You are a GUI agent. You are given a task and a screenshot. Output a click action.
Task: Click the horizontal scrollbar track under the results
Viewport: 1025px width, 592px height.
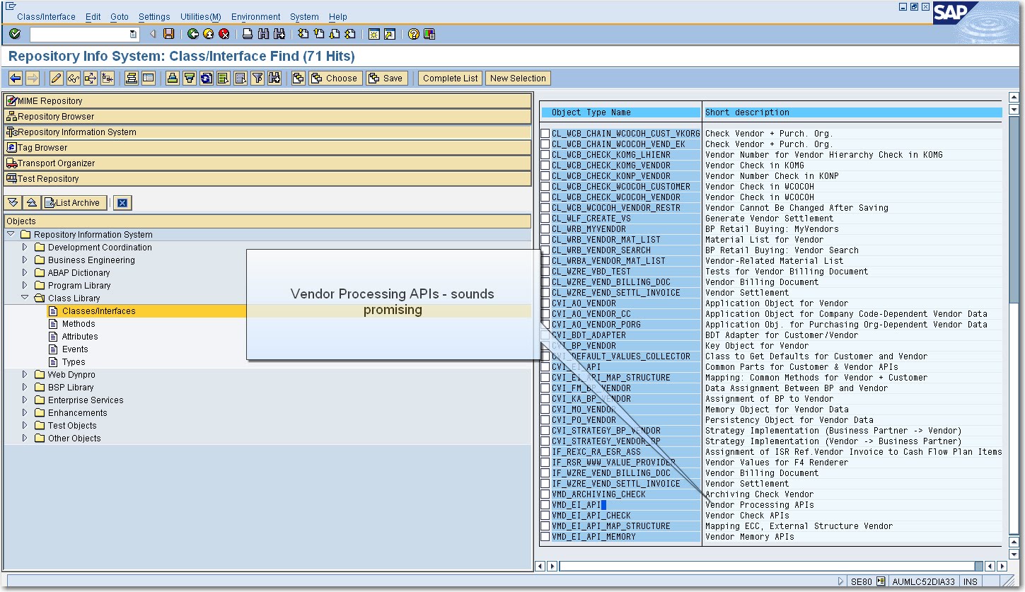(x=766, y=566)
